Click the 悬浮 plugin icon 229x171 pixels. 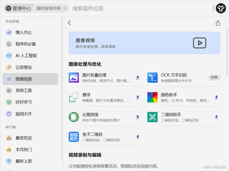tap(74, 97)
